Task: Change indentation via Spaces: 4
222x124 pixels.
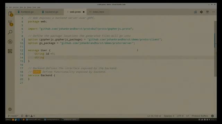Action: point(169,116)
